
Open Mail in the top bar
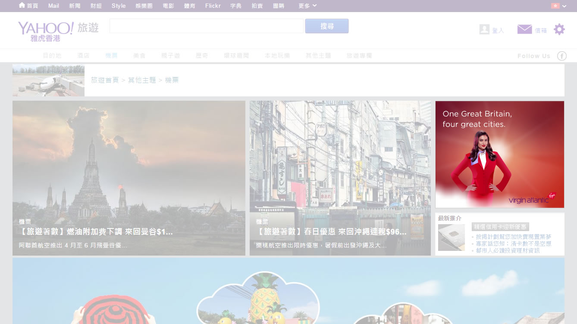pyautogui.click(x=53, y=6)
